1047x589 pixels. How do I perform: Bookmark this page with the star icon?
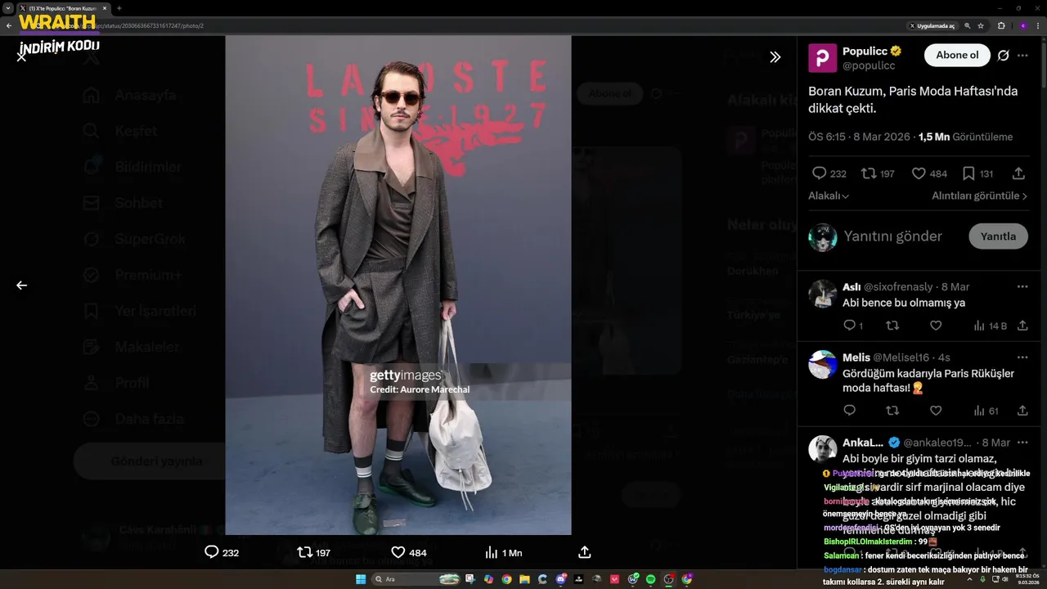(981, 26)
